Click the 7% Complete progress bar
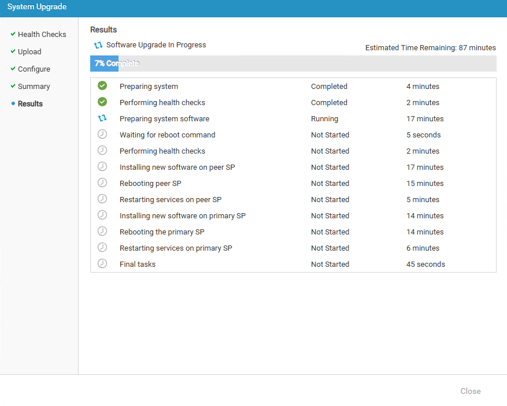The height and width of the screenshot is (406, 507). click(x=293, y=64)
